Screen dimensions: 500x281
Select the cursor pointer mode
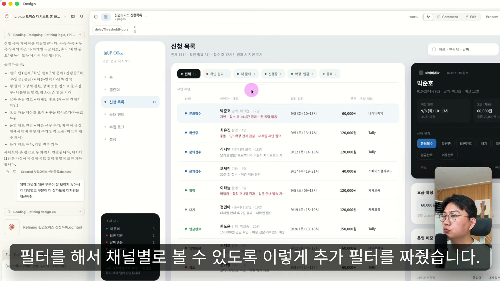428,17
